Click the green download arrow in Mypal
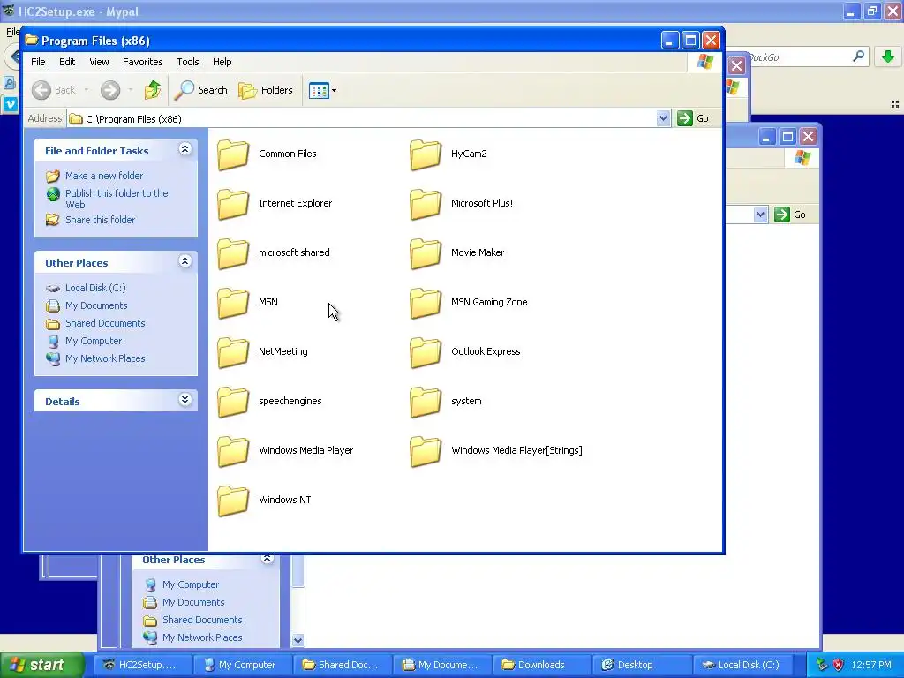This screenshot has height=678, width=904. pyautogui.click(x=888, y=56)
